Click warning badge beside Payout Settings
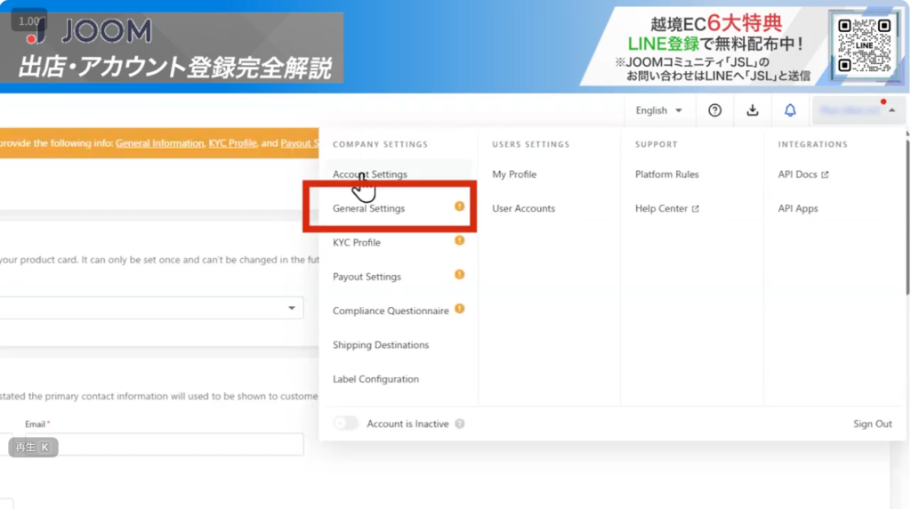This screenshot has width=911, height=509. (460, 275)
